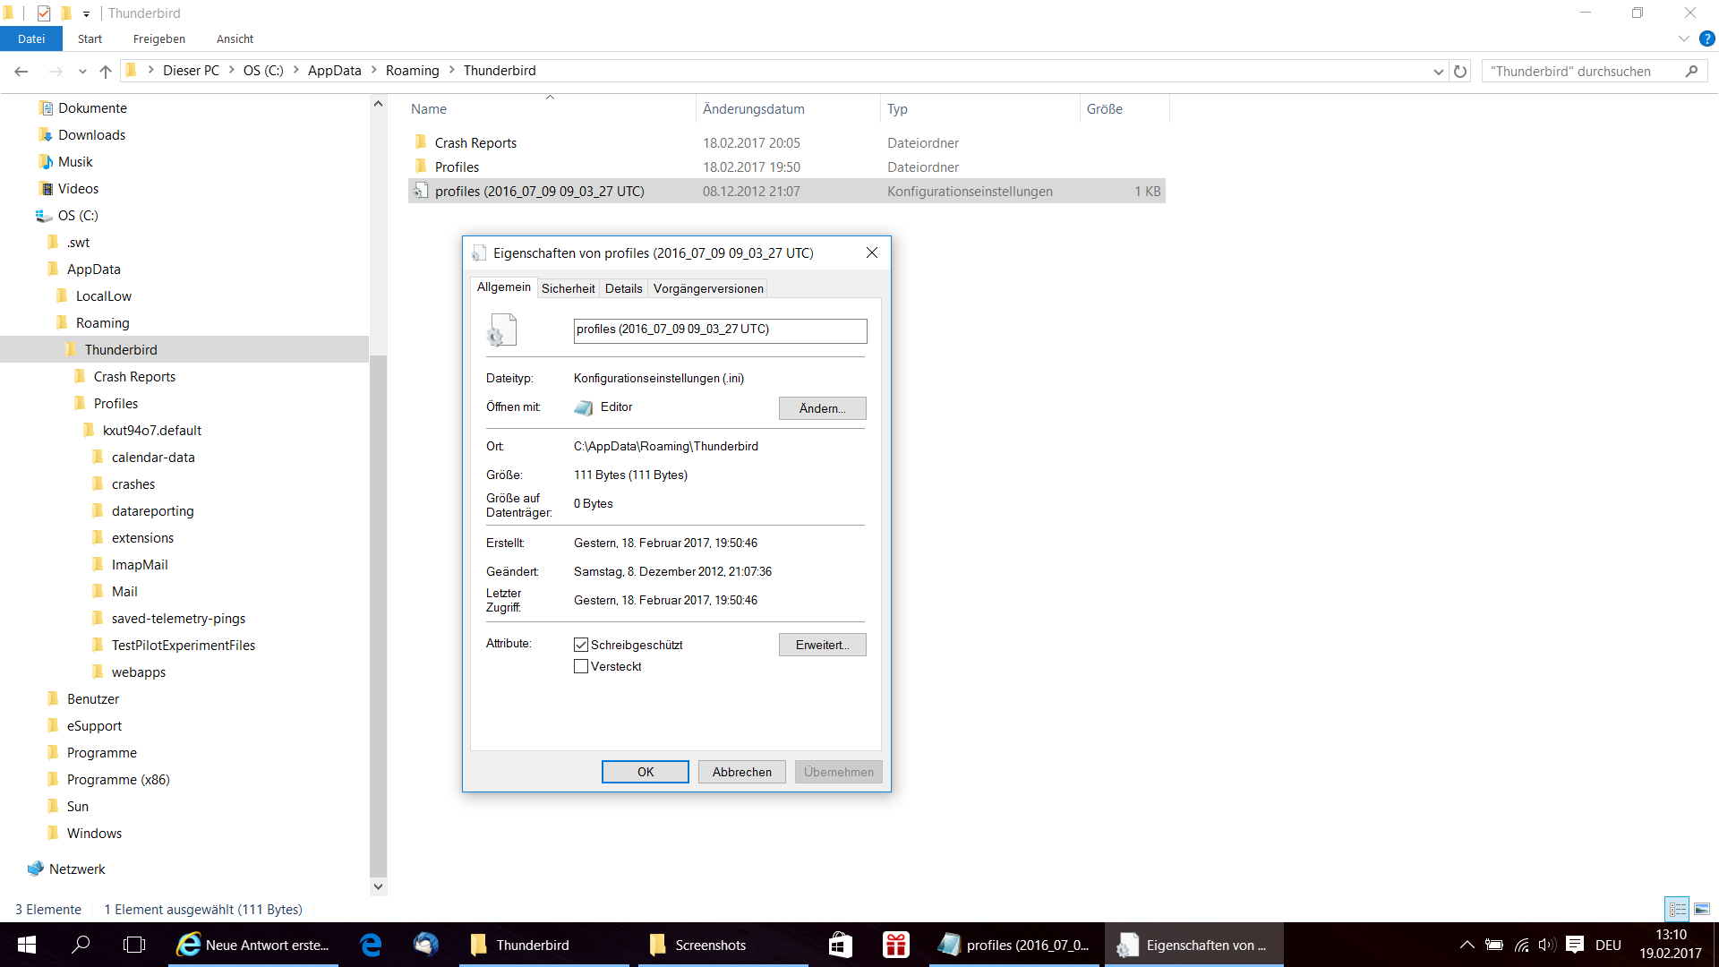Switch to the Sicherheit tab
This screenshot has width=1719, height=967.
coord(568,288)
